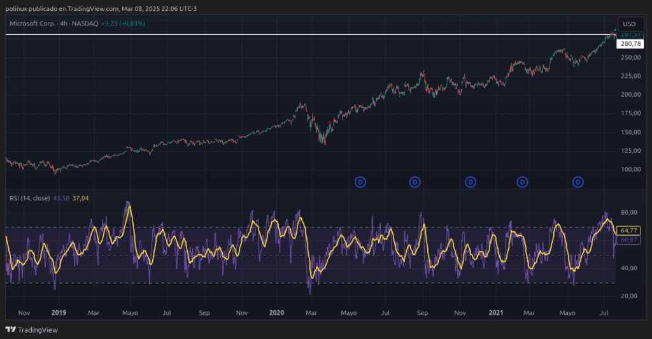Viewport: 652px width, 339px height.
Task: Click the 100,00 price axis label
Action: [631, 169]
